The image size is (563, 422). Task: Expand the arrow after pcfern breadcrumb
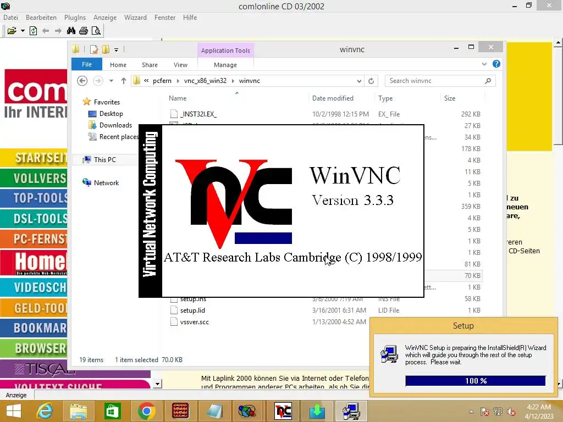(x=178, y=81)
